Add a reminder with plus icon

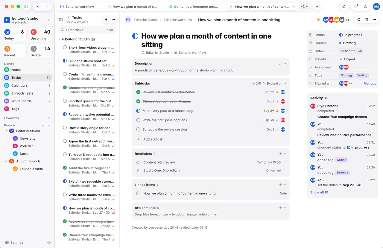pyautogui.click(x=281, y=154)
